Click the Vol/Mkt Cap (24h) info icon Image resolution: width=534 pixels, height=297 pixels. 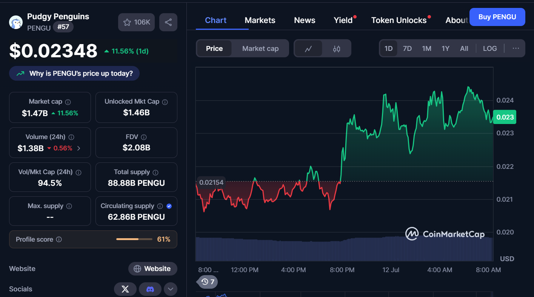(78, 172)
